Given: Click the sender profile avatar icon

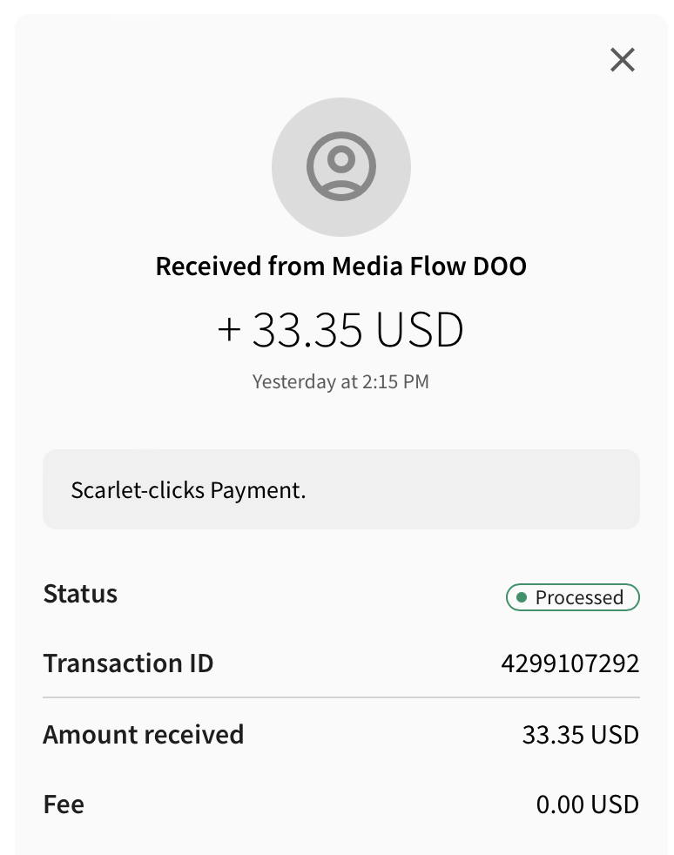Looking at the screenshot, I should [341, 166].
